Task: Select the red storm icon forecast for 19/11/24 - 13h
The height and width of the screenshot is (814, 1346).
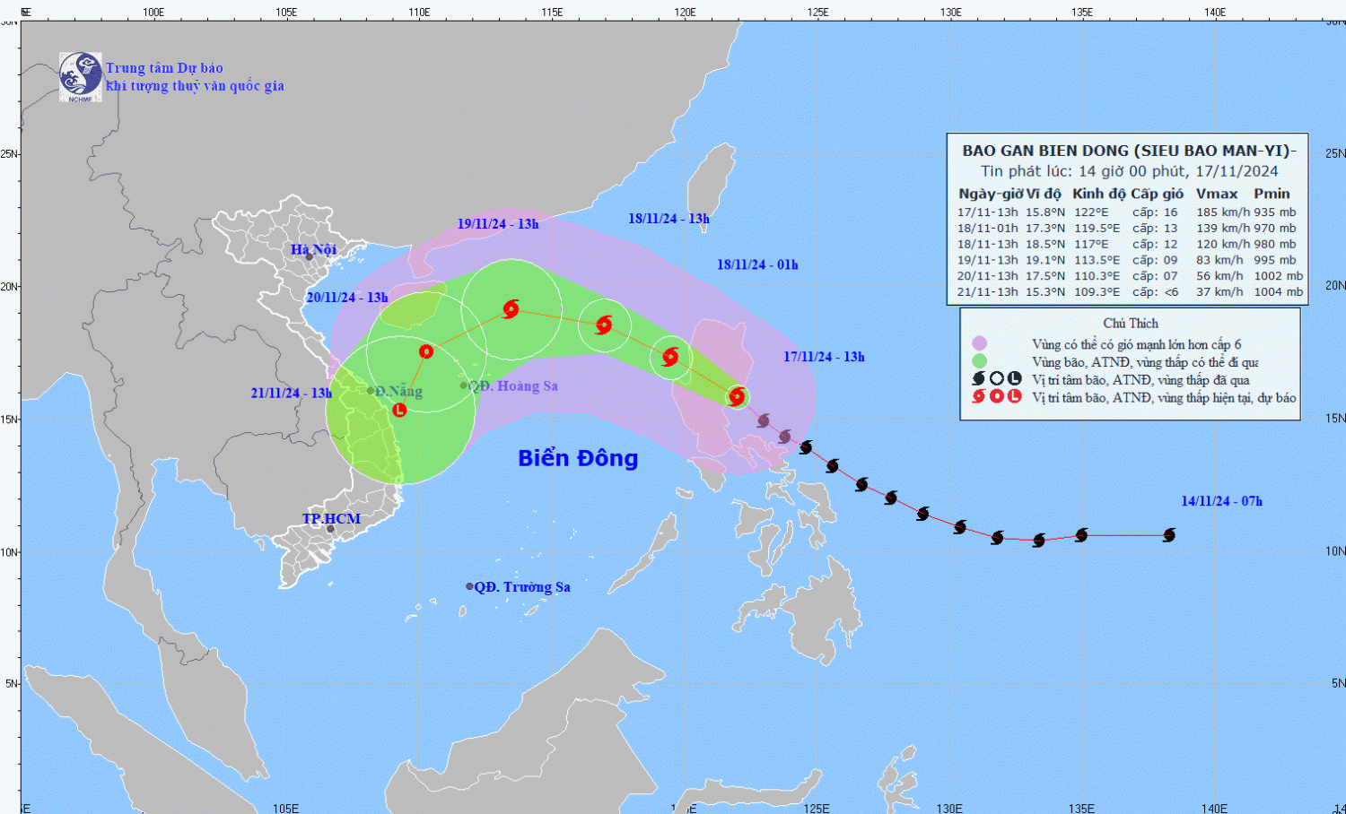Action: click(x=511, y=309)
